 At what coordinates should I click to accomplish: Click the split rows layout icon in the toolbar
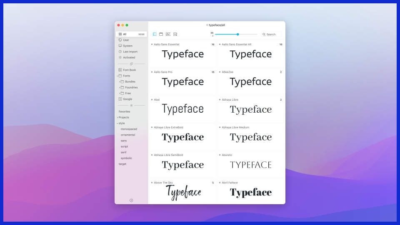tap(175, 34)
